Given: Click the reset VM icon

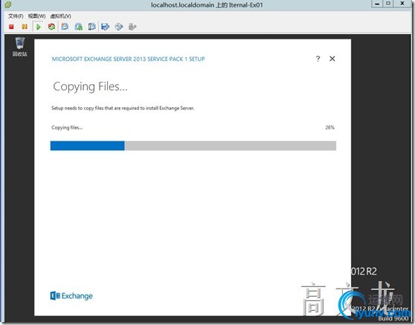Looking at the screenshot, I should (x=51, y=27).
